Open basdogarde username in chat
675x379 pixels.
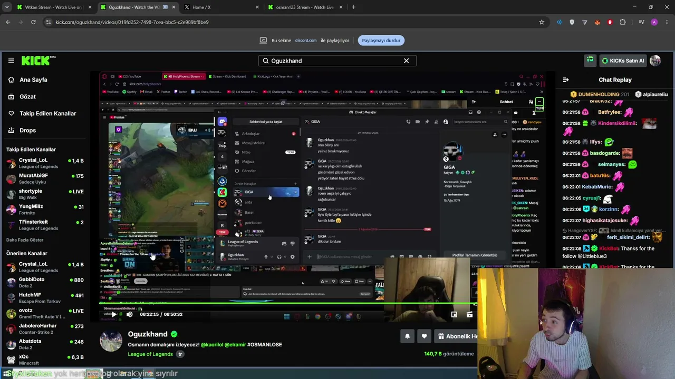tap(605, 153)
